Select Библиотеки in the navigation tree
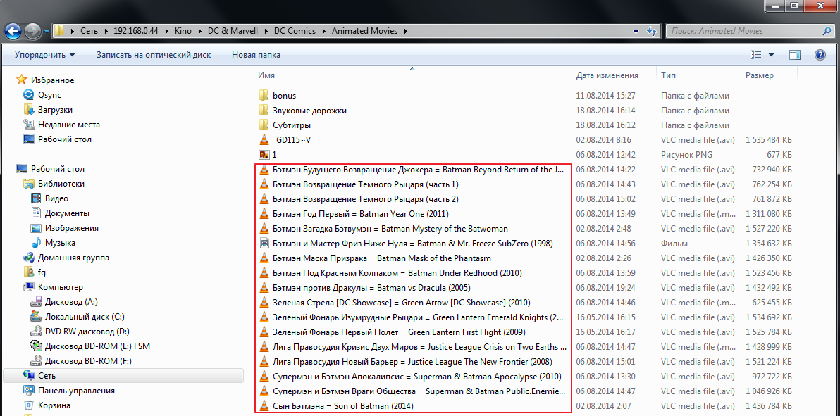Viewport: 840px width, 416px height. pos(61,184)
